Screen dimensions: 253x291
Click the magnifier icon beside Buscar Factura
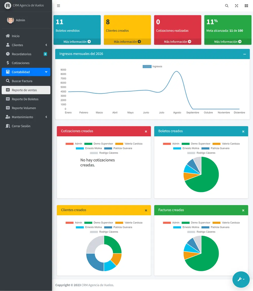pos(8,81)
